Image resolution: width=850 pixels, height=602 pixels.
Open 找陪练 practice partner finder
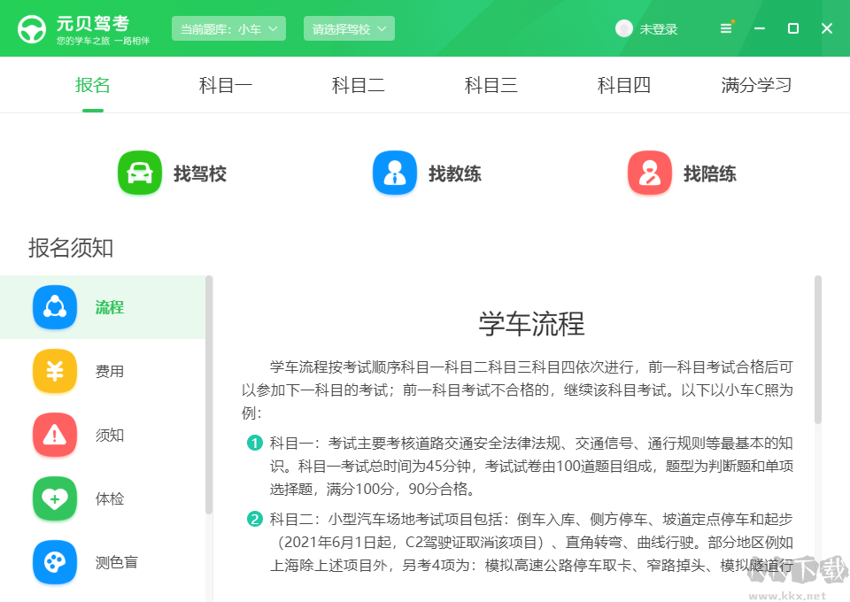pos(649,174)
